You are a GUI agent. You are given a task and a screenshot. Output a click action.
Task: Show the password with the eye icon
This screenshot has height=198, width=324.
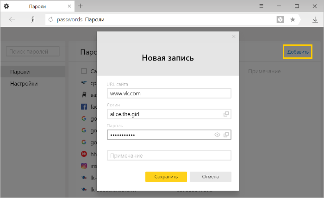(x=217, y=135)
